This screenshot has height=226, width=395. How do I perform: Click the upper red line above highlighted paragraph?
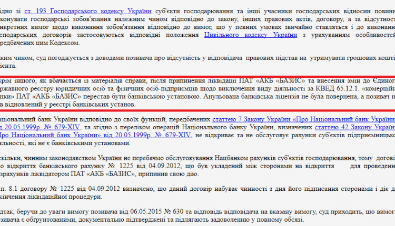coord(197,76)
